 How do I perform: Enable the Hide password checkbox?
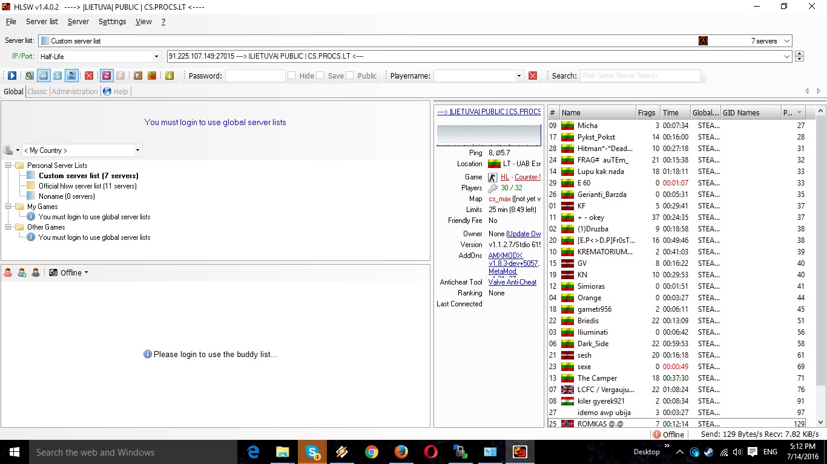point(292,76)
